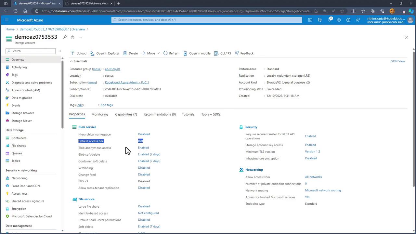This screenshot has width=416, height=234.
Task: Add storage account to favorites star
Action: 72,37
